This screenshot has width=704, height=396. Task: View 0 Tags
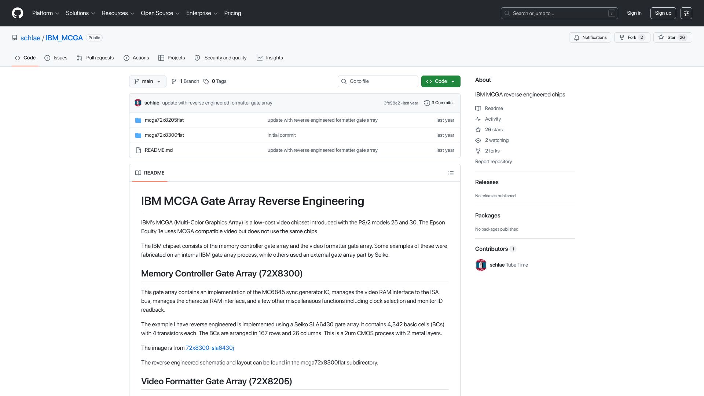[x=215, y=81]
